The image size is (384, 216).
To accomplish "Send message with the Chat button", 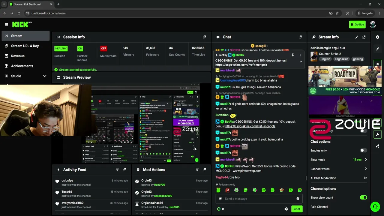I will [x=297, y=209].
